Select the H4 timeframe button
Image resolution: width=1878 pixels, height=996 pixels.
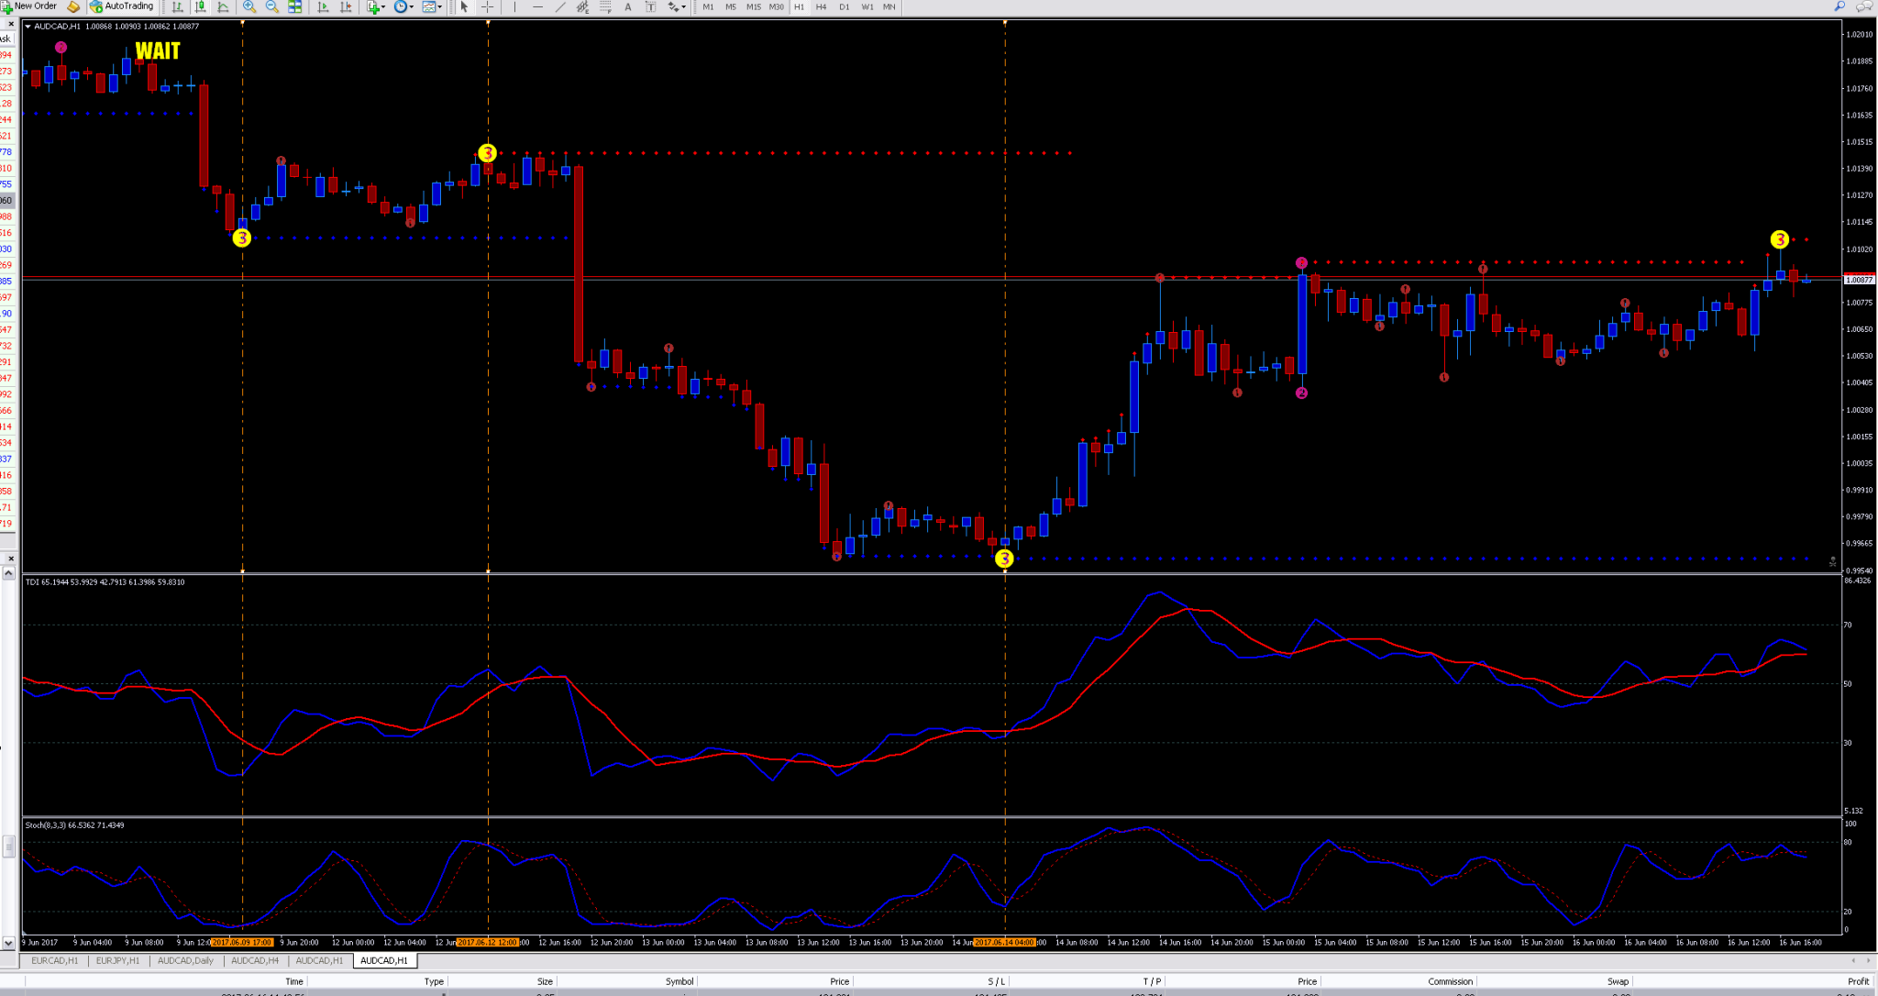coord(821,6)
